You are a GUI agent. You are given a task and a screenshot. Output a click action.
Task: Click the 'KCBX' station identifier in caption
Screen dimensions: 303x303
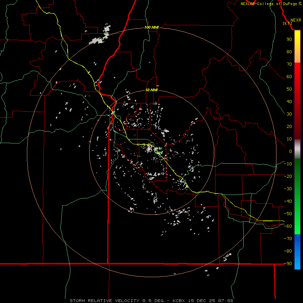[179, 301]
